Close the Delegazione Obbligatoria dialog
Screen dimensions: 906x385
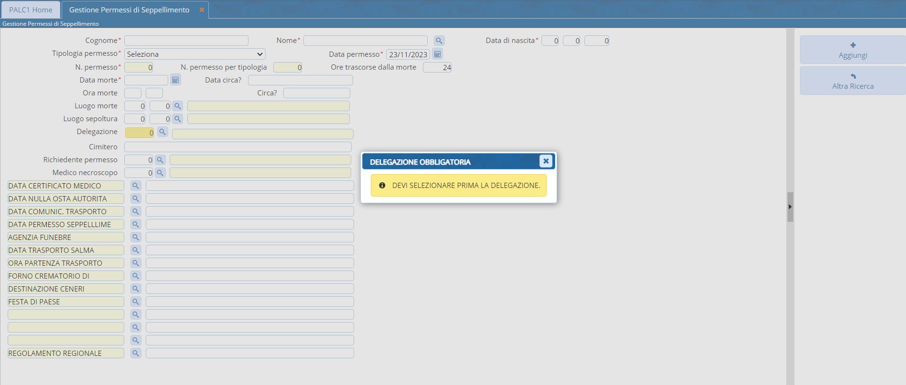pos(546,161)
